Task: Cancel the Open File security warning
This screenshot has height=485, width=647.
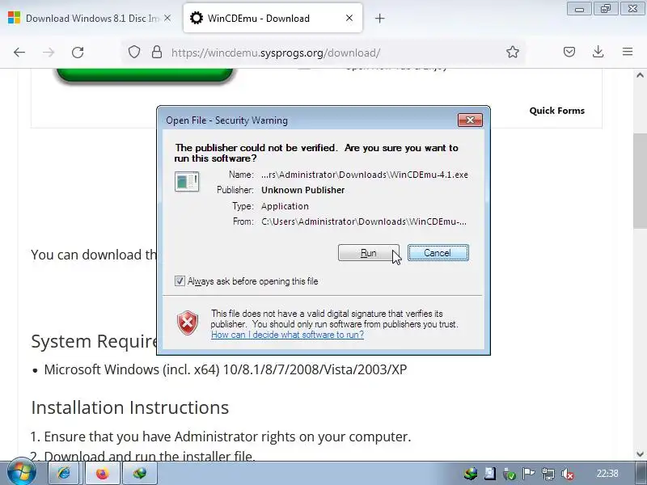Action: coord(438,253)
